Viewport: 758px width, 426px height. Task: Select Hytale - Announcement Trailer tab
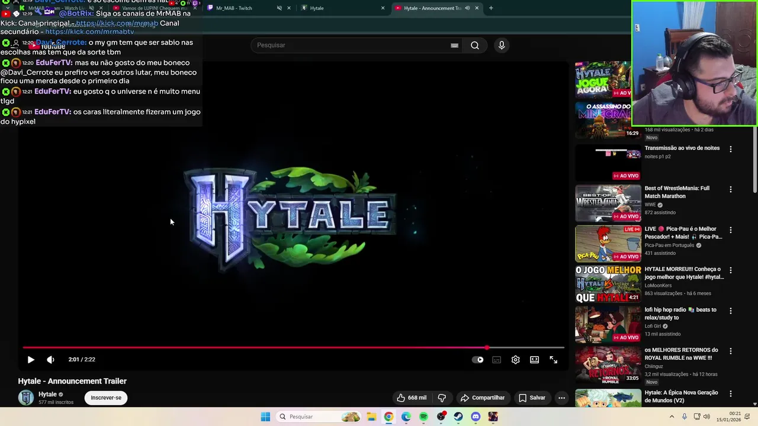coord(432,8)
